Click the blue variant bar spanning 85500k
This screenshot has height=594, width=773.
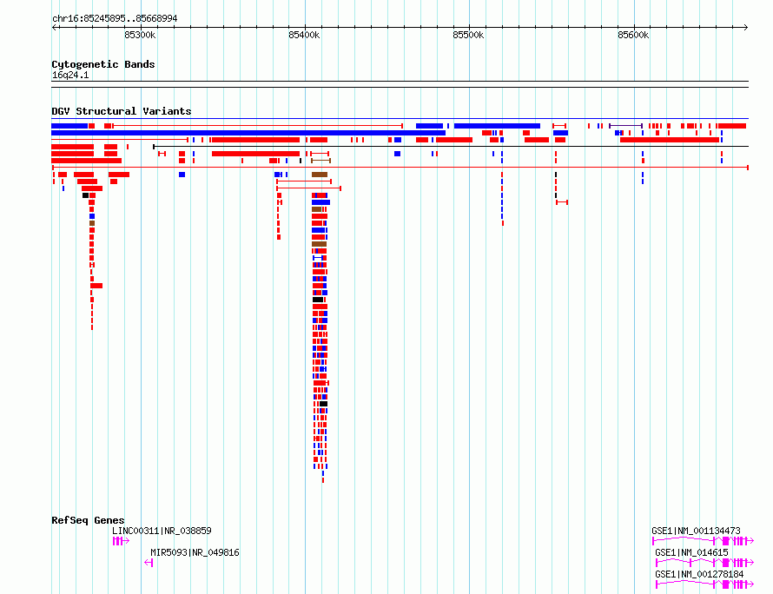click(x=497, y=126)
